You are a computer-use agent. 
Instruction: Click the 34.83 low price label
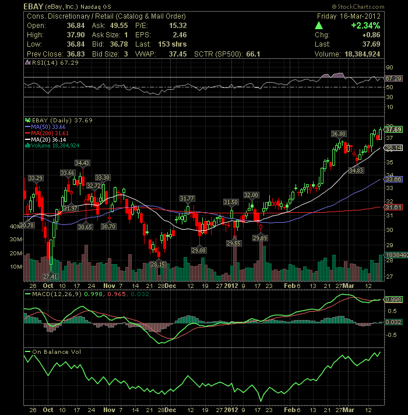[x=356, y=170]
